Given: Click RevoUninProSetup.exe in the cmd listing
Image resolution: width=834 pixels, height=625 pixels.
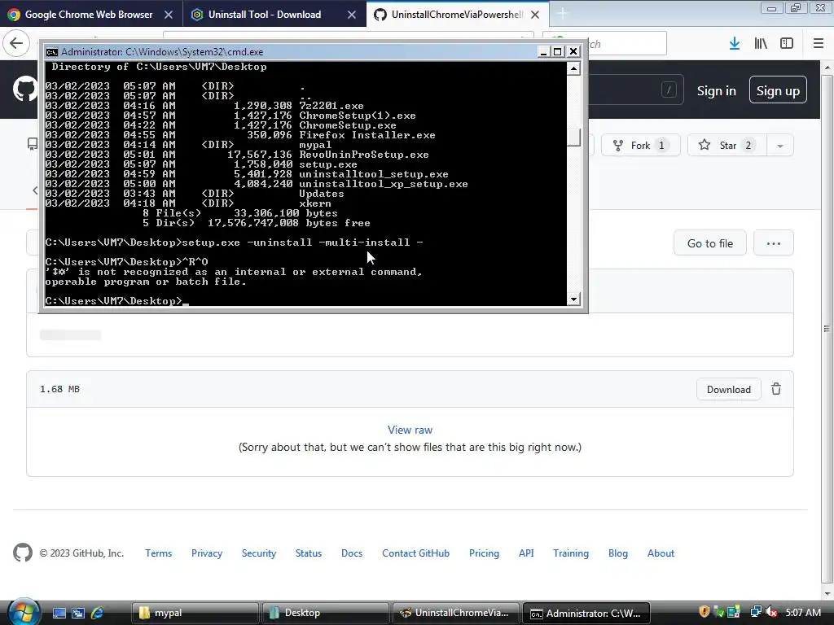Looking at the screenshot, I should pos(364,155).
